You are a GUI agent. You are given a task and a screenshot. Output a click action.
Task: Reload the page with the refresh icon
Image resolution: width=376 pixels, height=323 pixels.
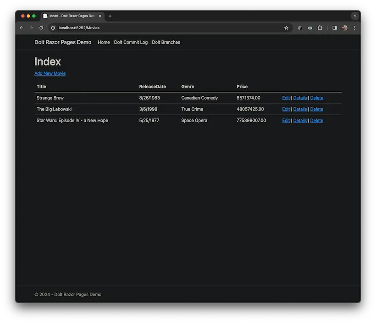[x=41, y=28]
